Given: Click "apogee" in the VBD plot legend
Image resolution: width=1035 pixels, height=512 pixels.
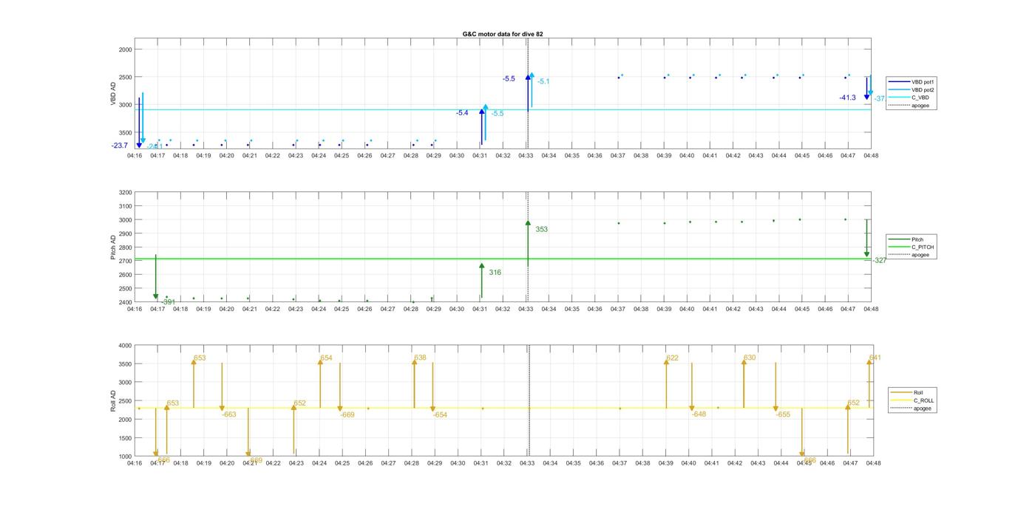Looking at the screenshot, I should [x=909, y=106].
